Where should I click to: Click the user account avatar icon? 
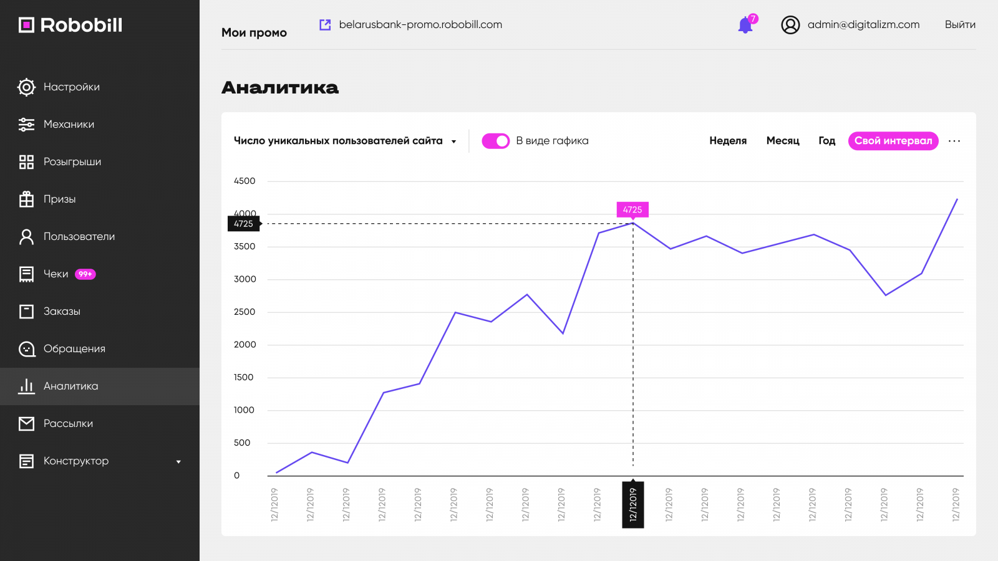point(790,25)
